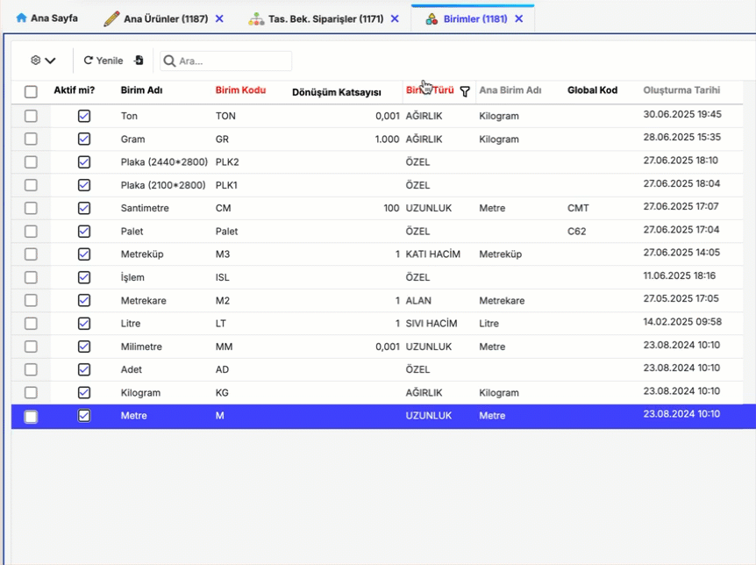The image size is (756, 565).
Task: Click the hierarchy icon on Tas. Bek. Siparişler tab
Action: tap(256, 18)
